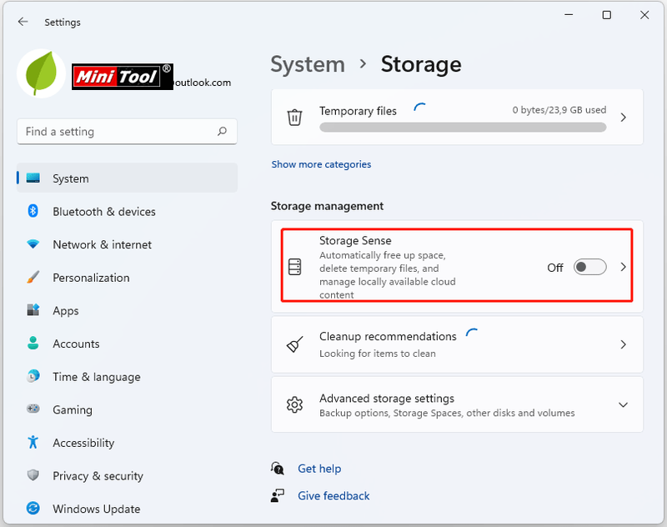The width and height of the screenshot is (667, 527).
Task: Click the Find a setting search box
Action: [127, 132]
